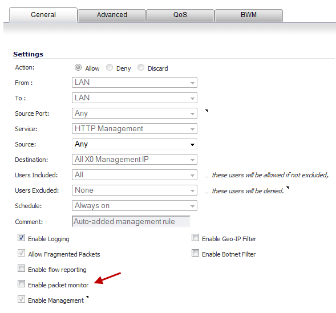Click tooltip marker beside Enable Management
Image resolution: width=336 pixels, height=313 pixels.
coord(87,297)
